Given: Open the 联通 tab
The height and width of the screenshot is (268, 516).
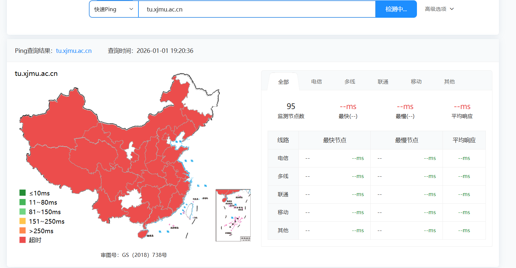Looking at the screenshot, I should [383, 82].
